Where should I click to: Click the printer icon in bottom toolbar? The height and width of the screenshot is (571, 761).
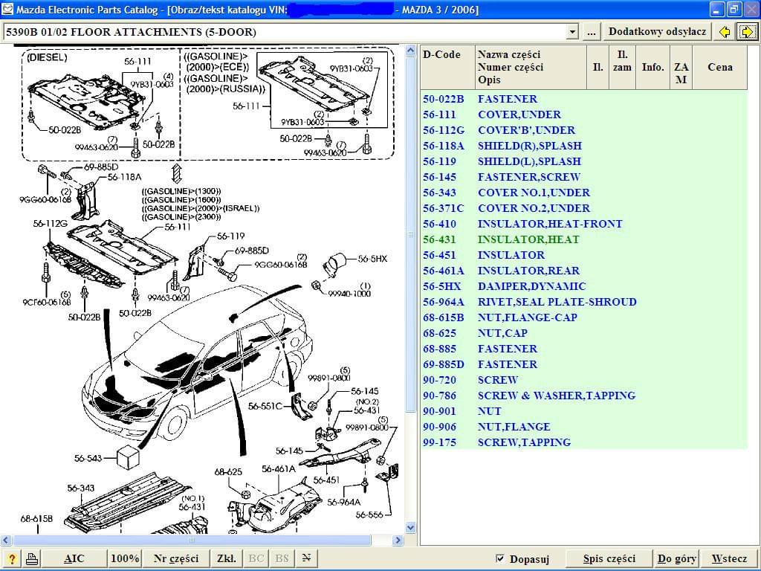tap(32, 558)
